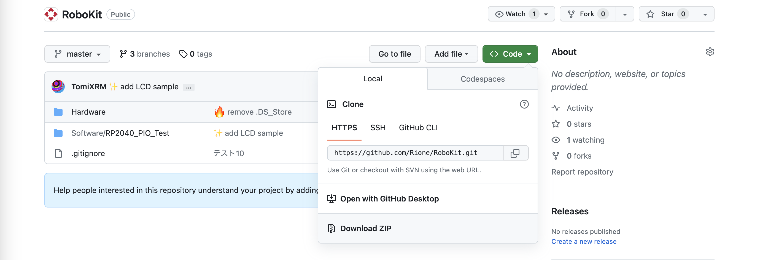The width and height of the screenshot is (760, 260).
Task: Click the Watch button
Action: tap(521, 14)
